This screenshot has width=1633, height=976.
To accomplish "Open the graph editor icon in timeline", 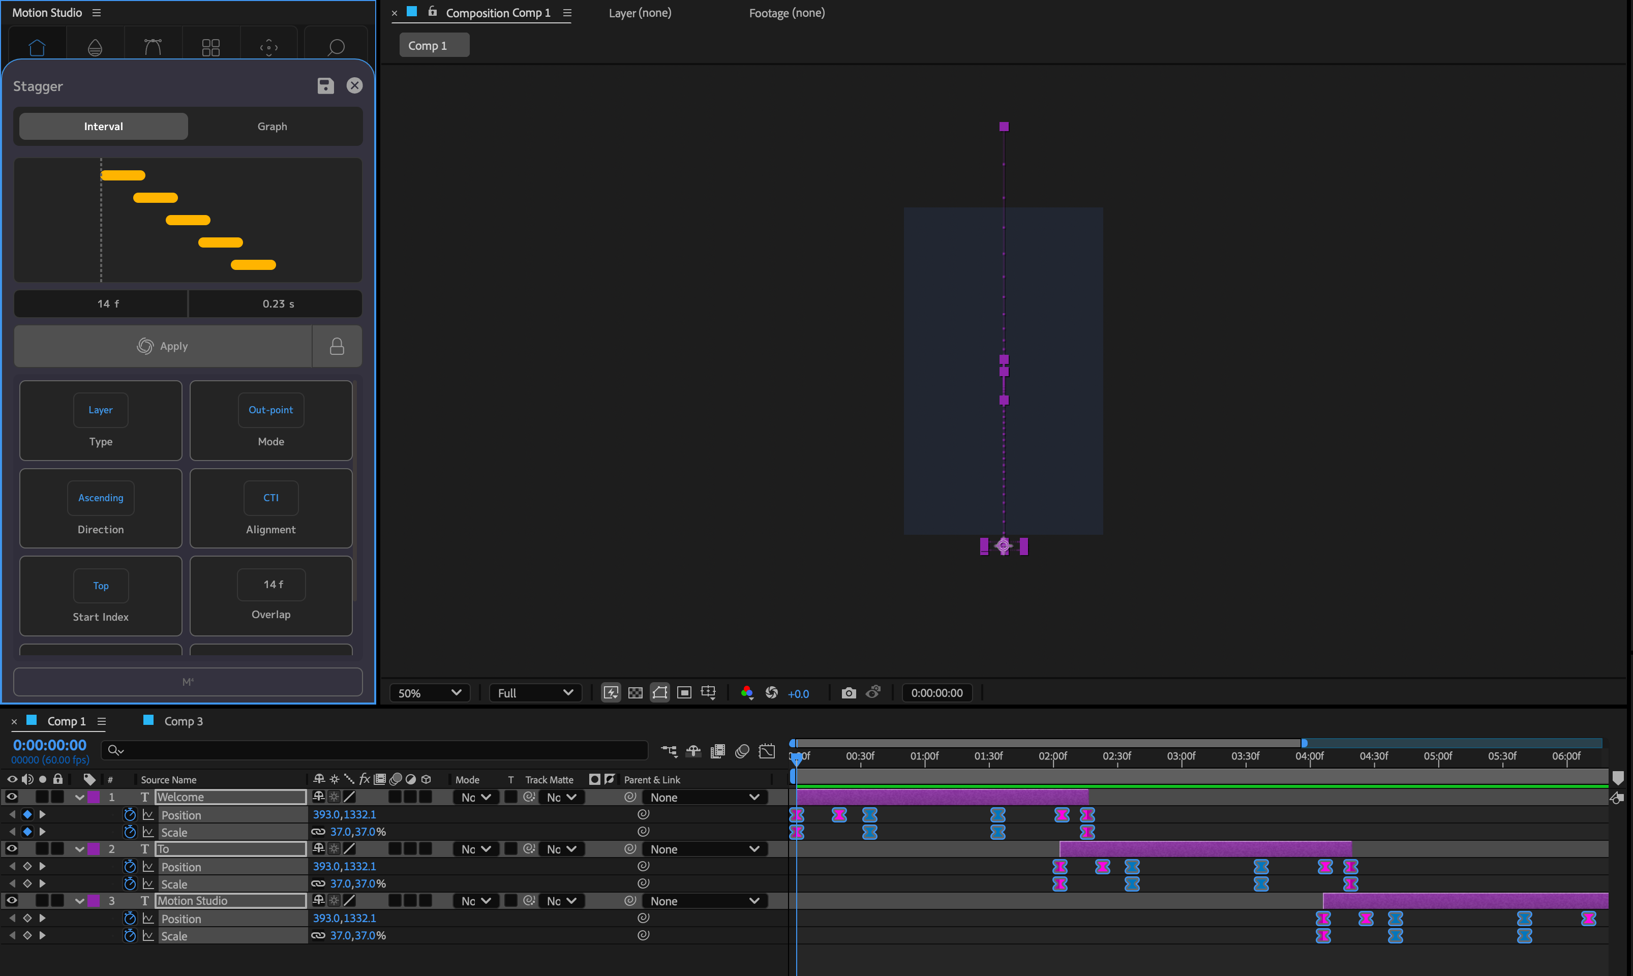I will pyautogui.click(x=767, y=751).
